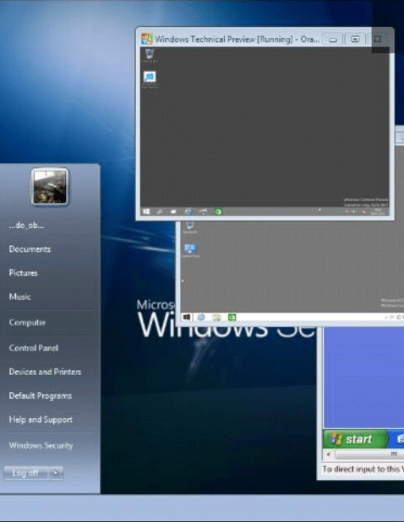Open Documents from Start menu
This screenshot has height=522, width=404.
point(30,249)
